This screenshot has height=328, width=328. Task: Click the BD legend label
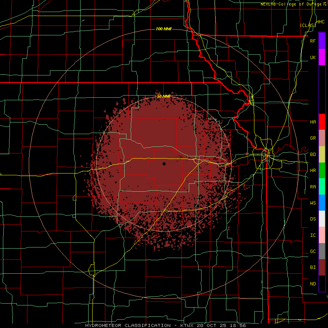(x=313, y=155)
